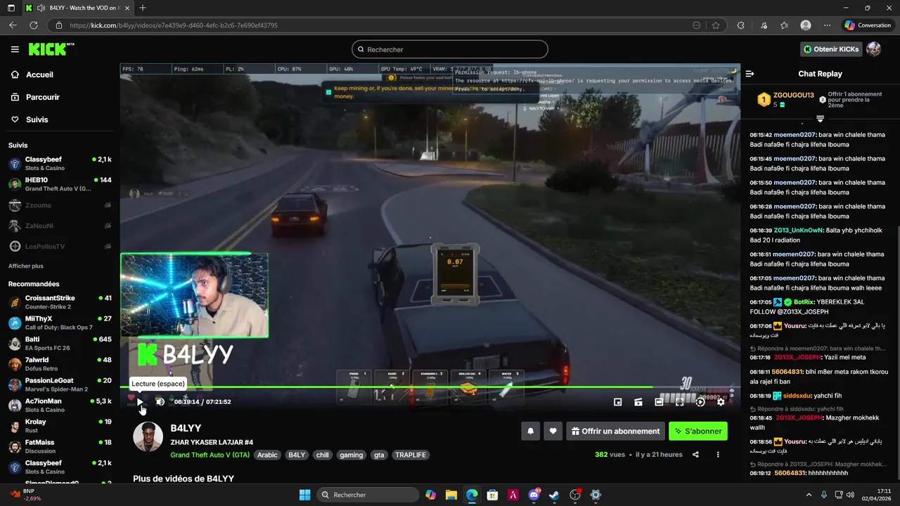Viewport: 900px width, 506px height.
Task: Mute the tab audio speaker icon
Action: click(41, 8)
